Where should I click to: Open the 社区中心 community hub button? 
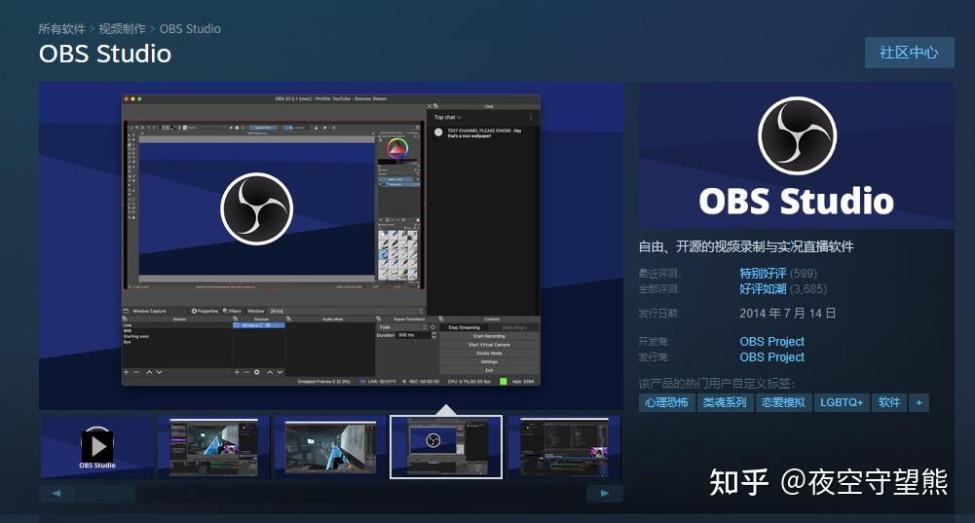click(x=909, y=53)
